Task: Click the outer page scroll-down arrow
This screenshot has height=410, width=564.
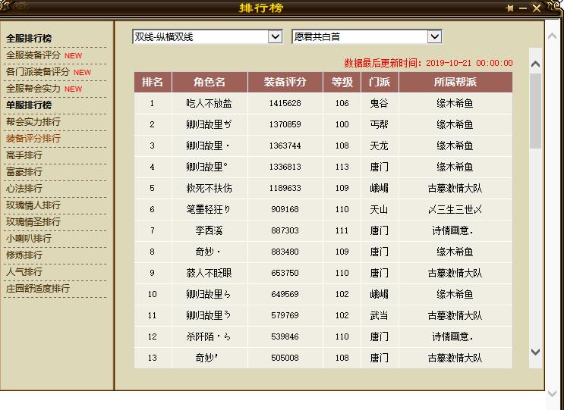Action: click(x=552, y=393)
